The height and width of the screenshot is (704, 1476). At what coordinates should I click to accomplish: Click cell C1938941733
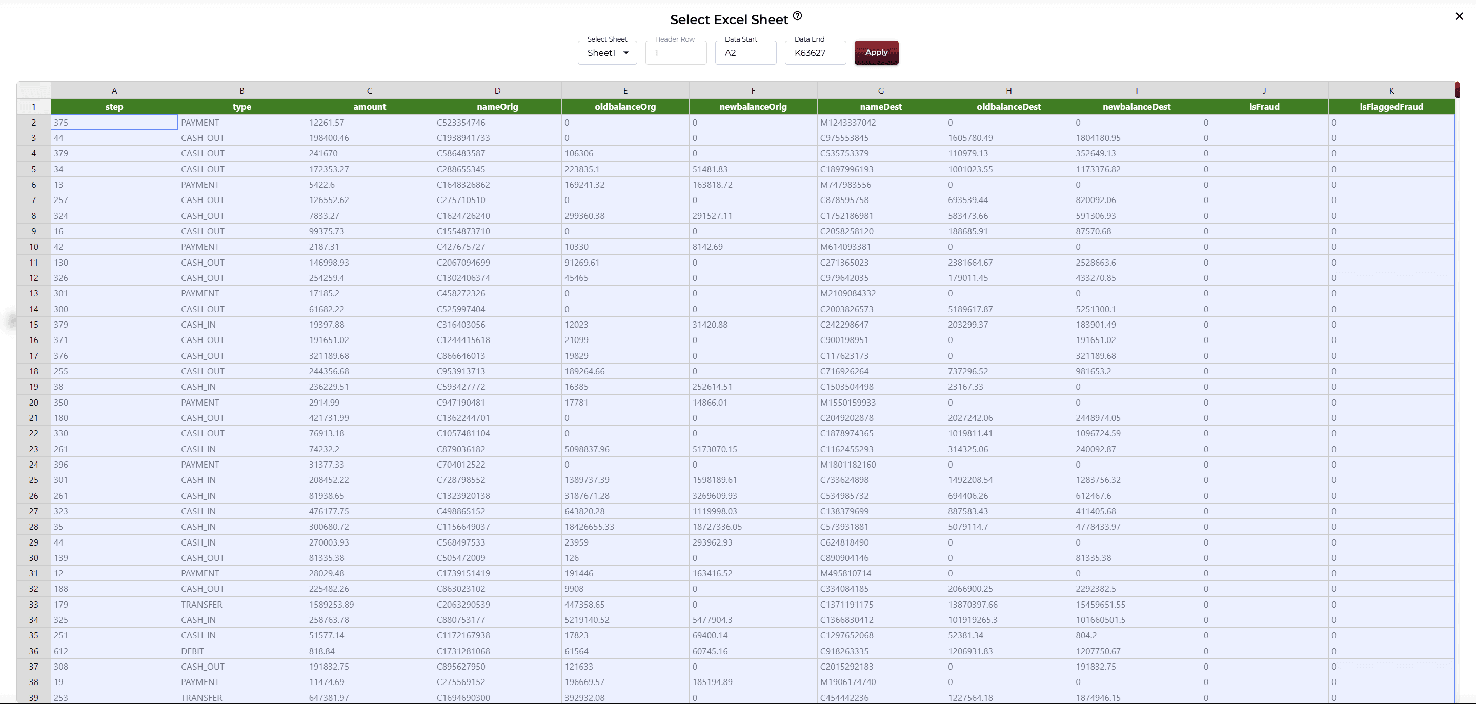pyautogui.click(x=497, y=137)
